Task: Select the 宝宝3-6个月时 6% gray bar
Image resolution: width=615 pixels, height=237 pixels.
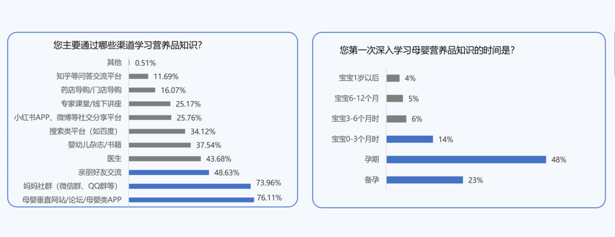Action: [396, 119]
